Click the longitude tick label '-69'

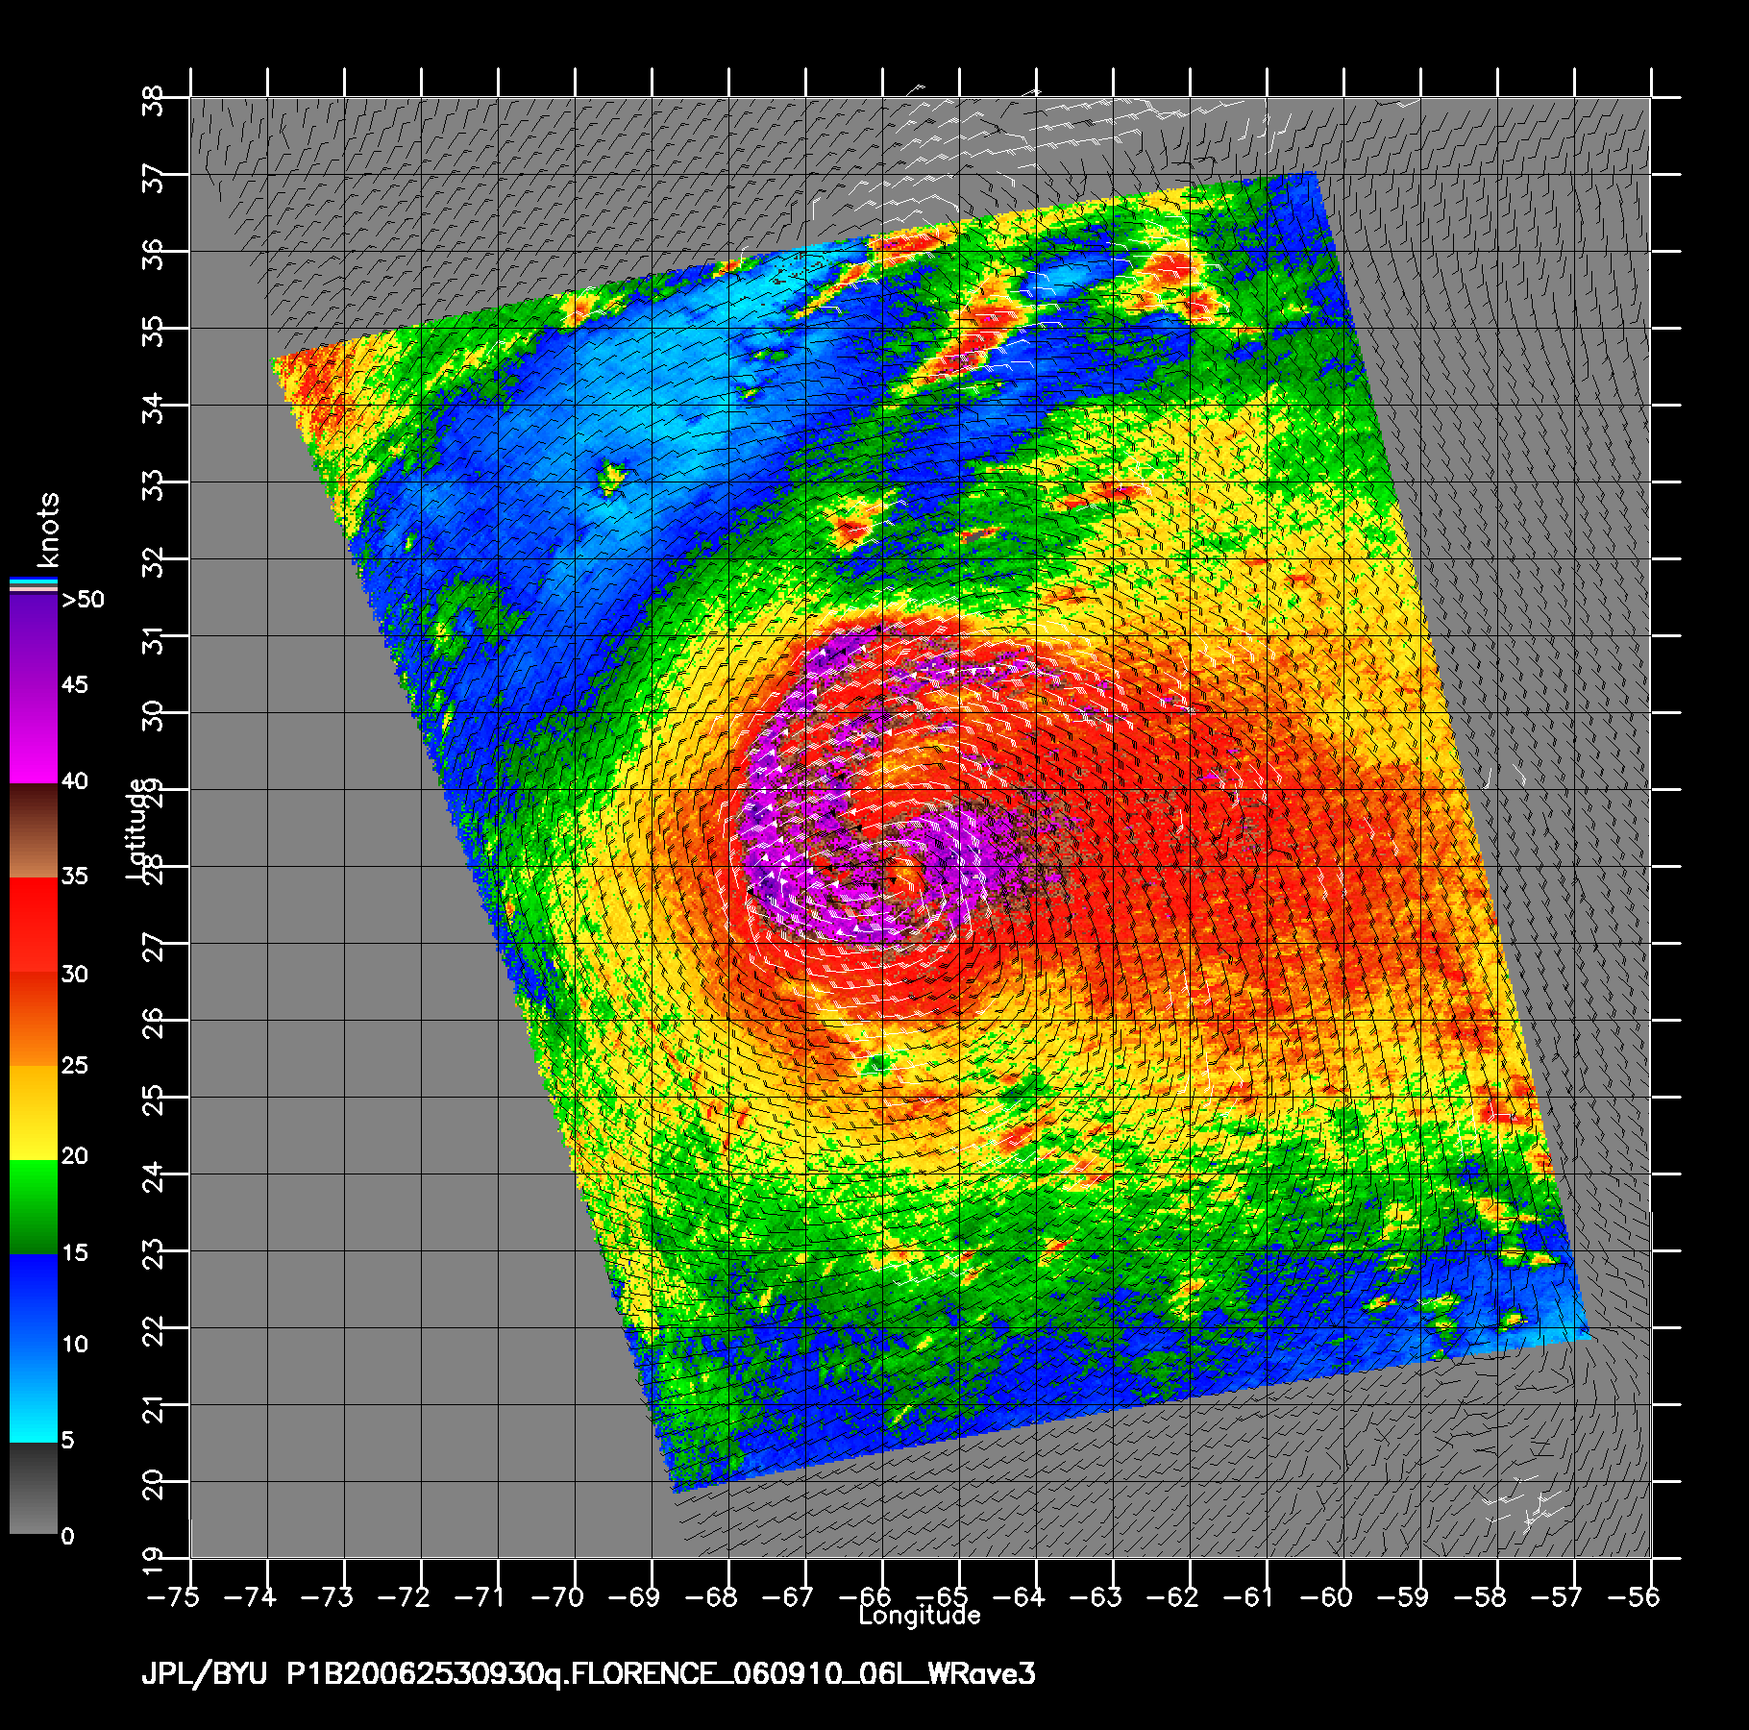tap(634, 1596)
